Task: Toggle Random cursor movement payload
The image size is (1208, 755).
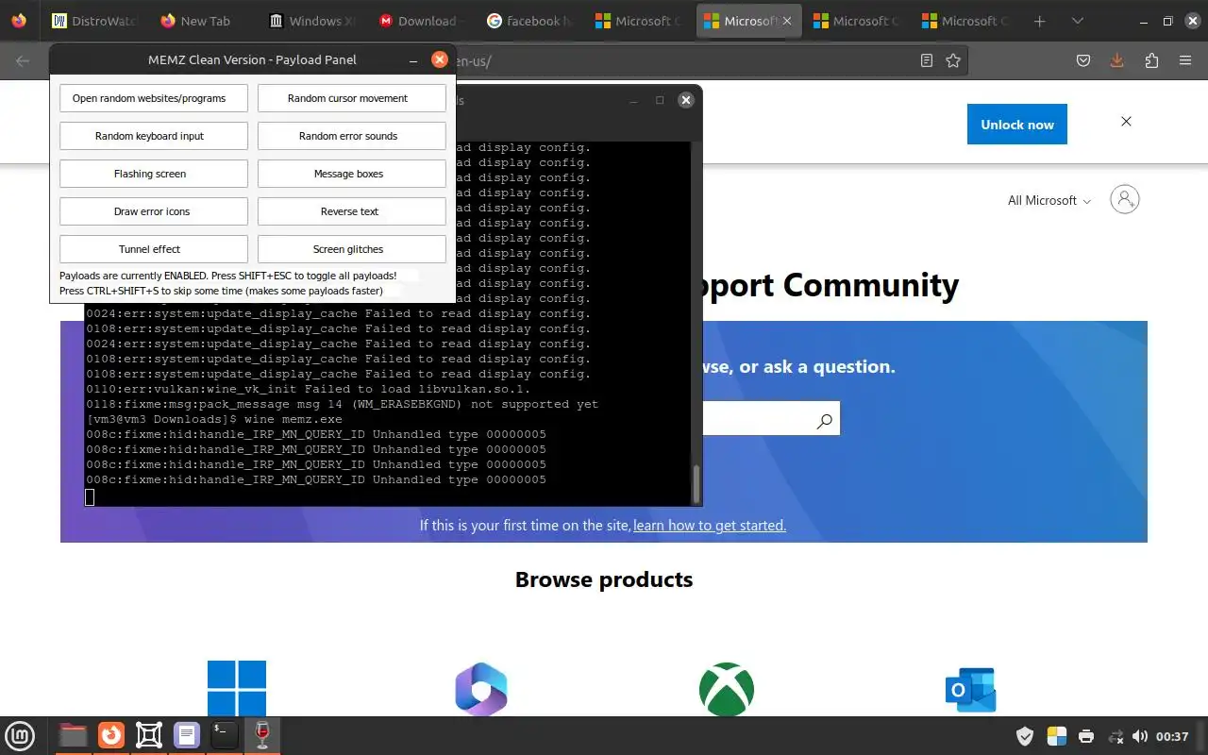Action: (352, 98)
